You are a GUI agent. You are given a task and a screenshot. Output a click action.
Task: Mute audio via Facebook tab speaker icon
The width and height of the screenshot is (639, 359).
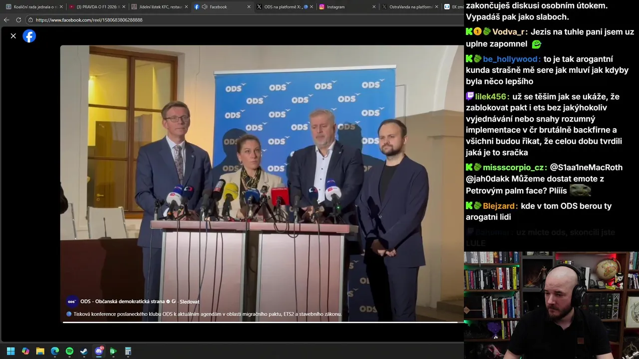tap(204, 7)
